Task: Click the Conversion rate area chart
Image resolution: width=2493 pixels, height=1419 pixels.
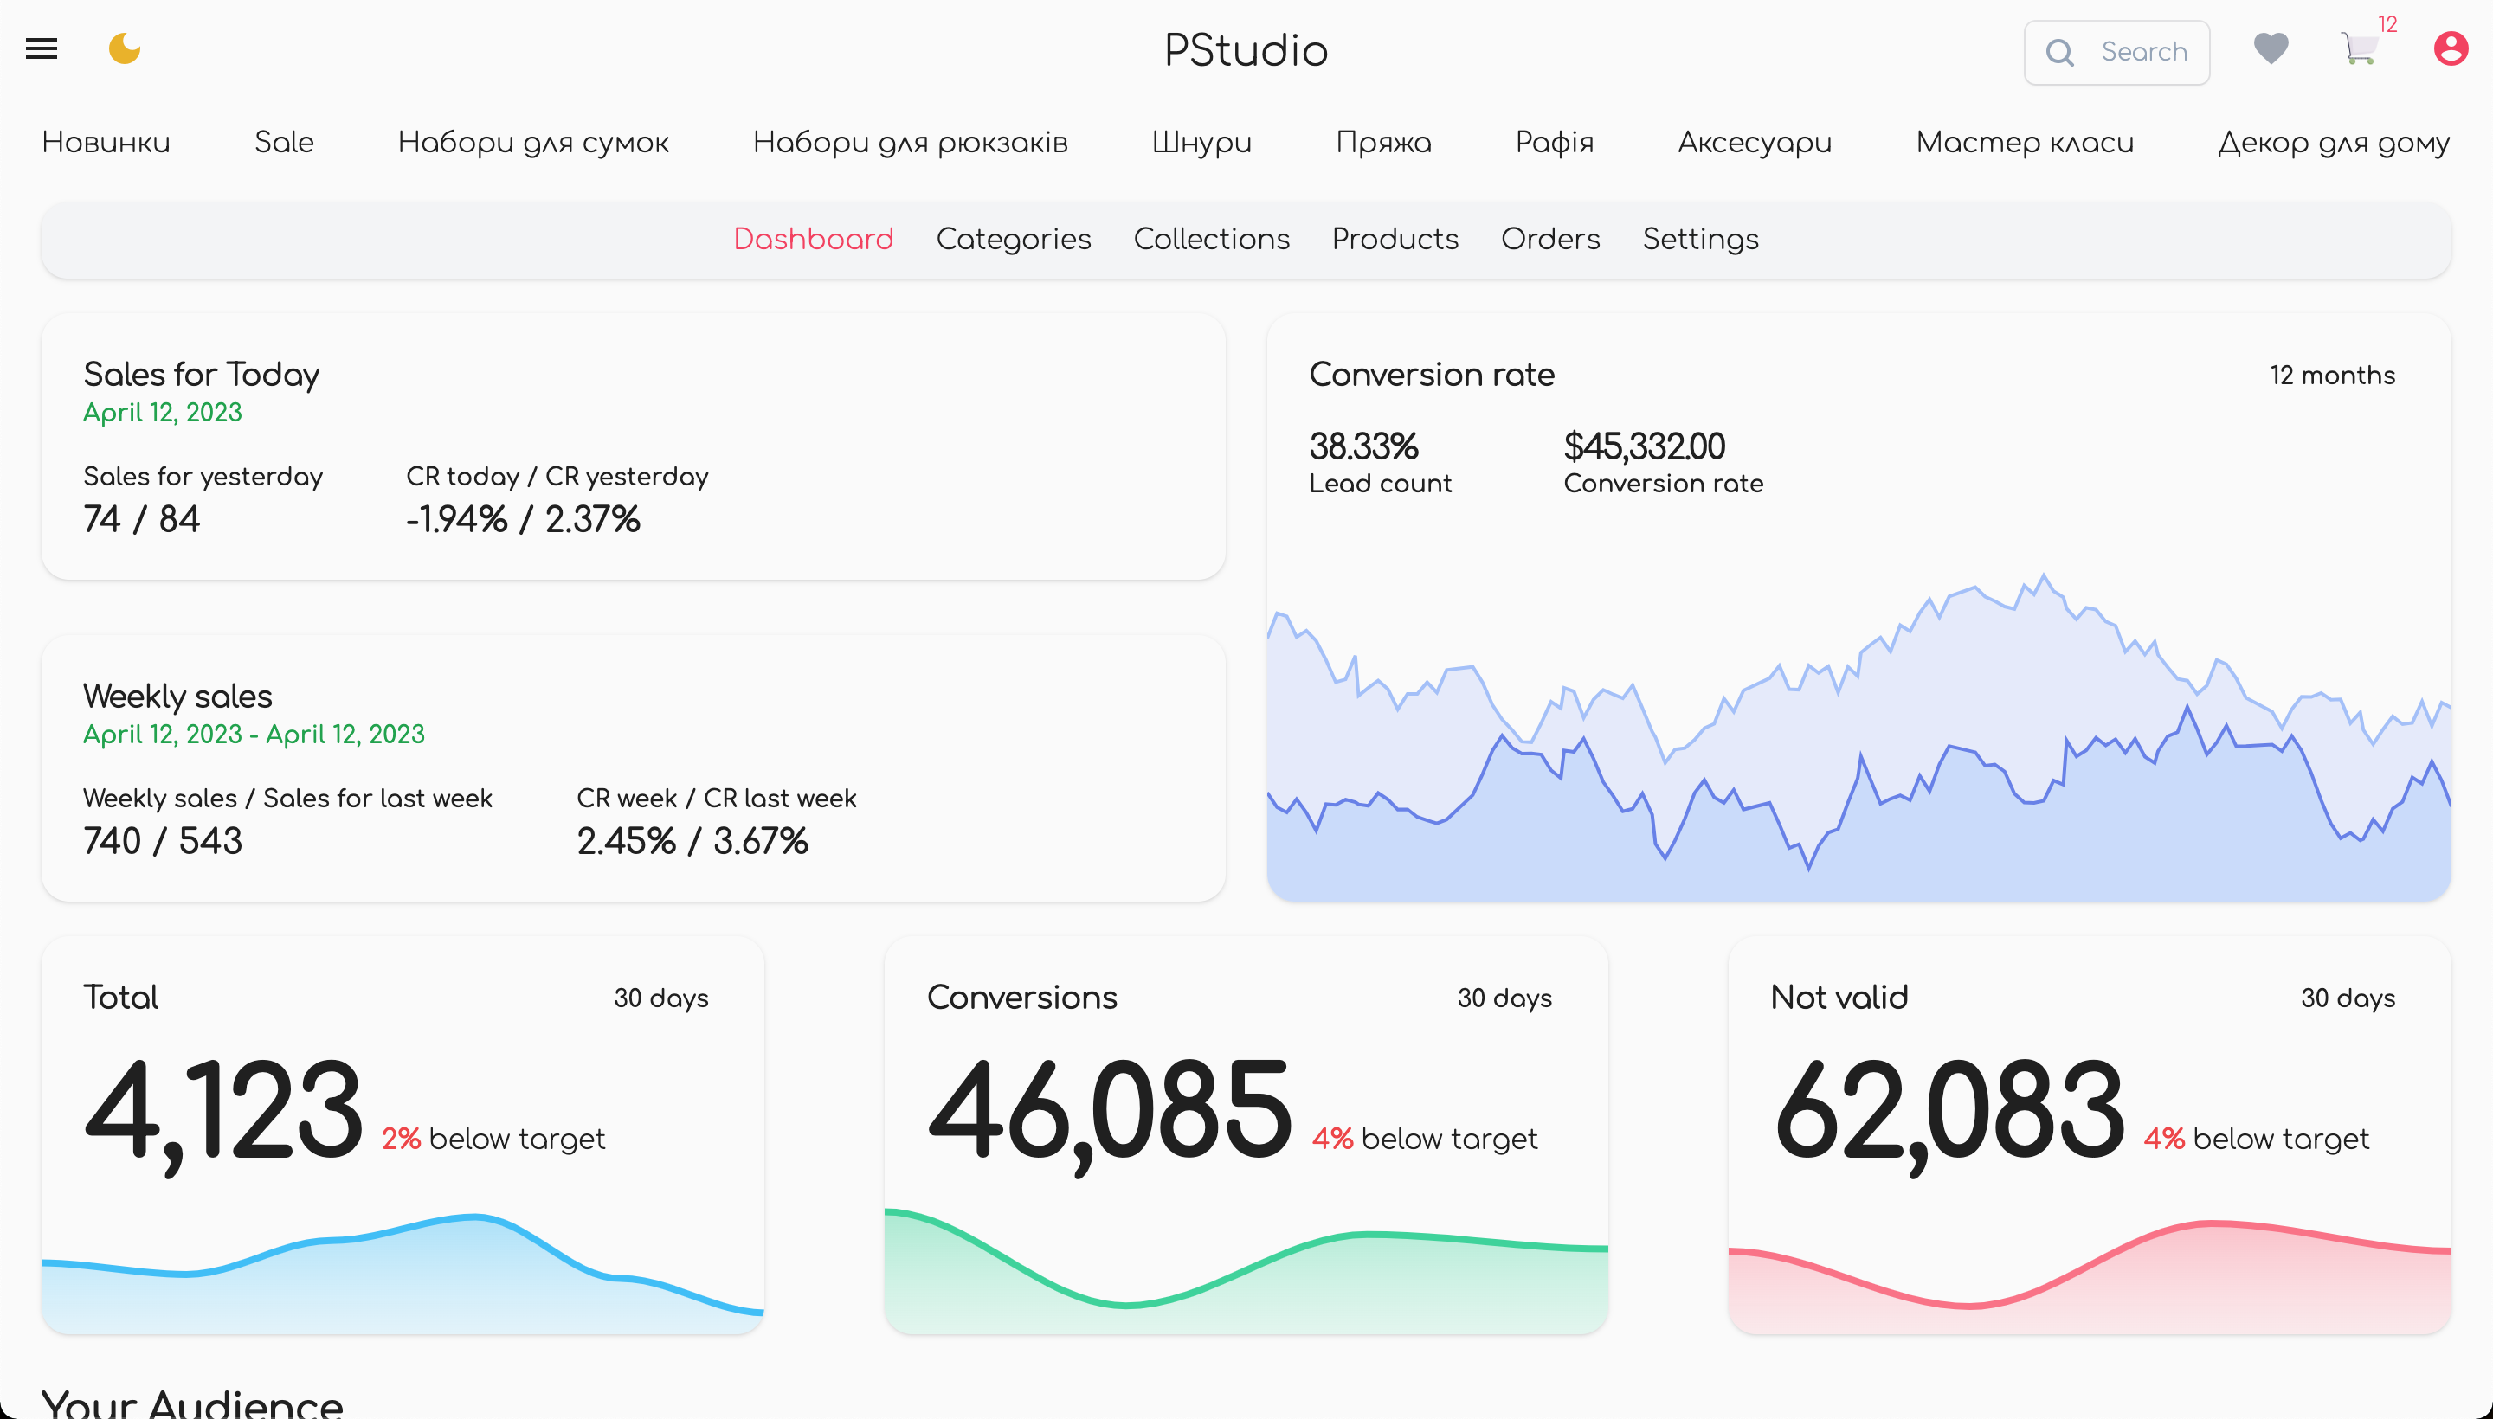Action: 1858,735
